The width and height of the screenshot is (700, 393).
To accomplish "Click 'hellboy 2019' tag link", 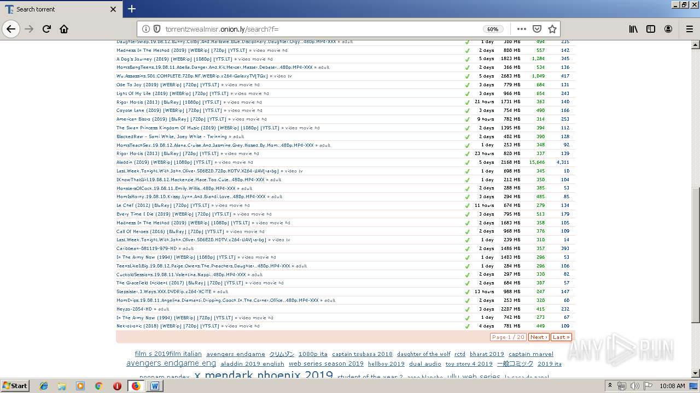I will tap(386, 364).
